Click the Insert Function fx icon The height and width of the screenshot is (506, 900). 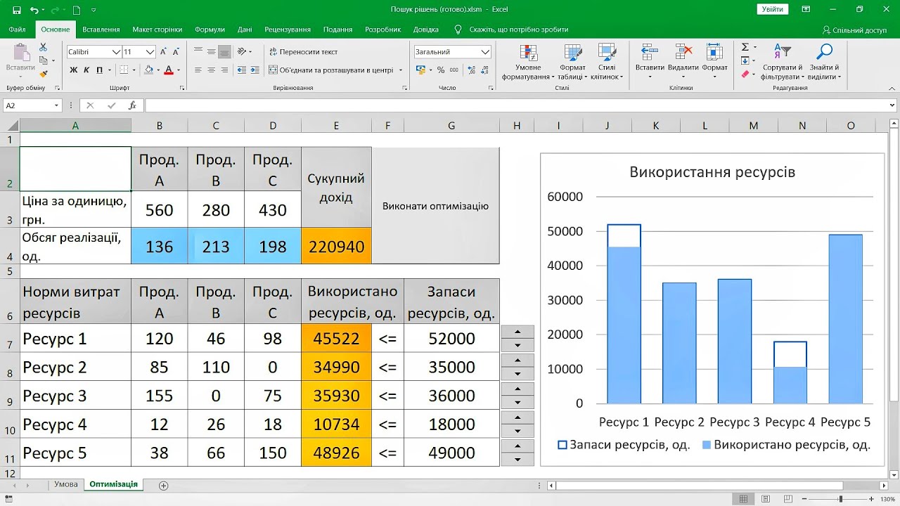tap(132, 105)
